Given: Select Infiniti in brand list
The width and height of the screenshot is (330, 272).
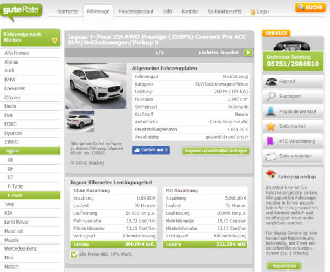Looking at the screenshot, I should [30, 142].
